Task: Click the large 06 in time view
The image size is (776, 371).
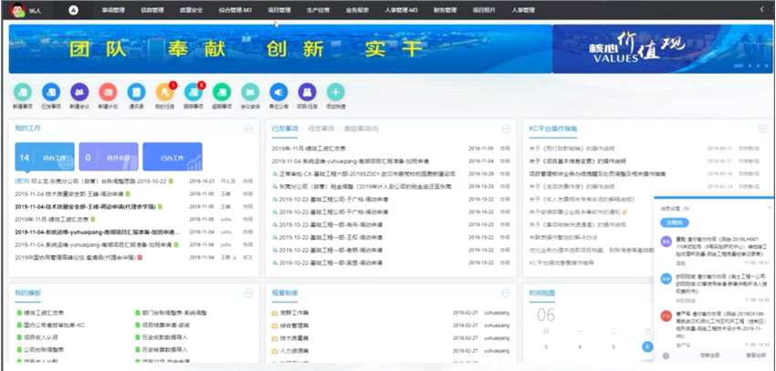Action: [546, 314]
